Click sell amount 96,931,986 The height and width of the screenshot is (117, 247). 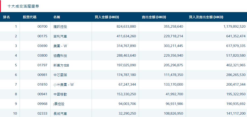(174, 104)
